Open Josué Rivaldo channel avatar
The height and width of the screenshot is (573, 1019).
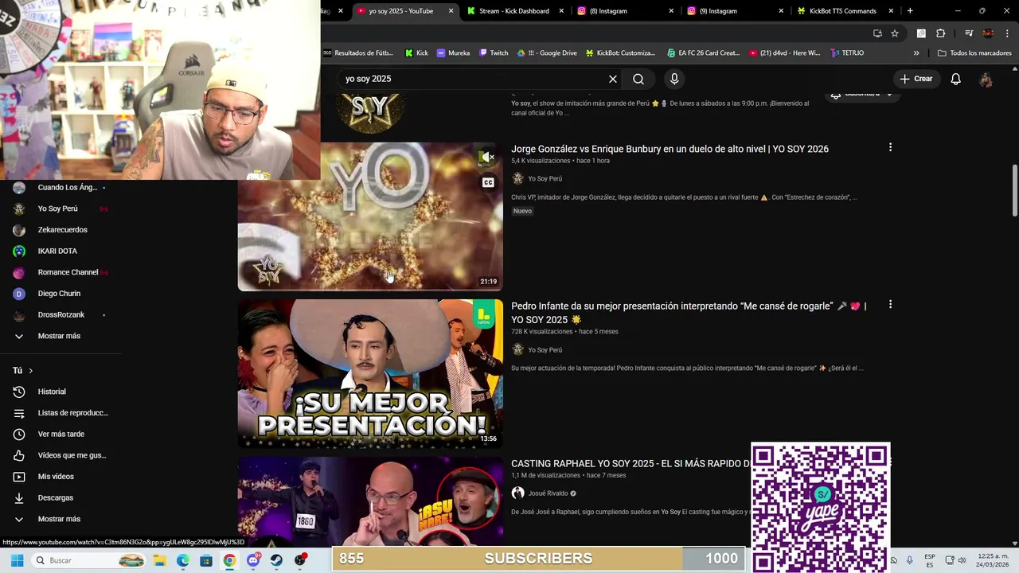click(517, 493)
